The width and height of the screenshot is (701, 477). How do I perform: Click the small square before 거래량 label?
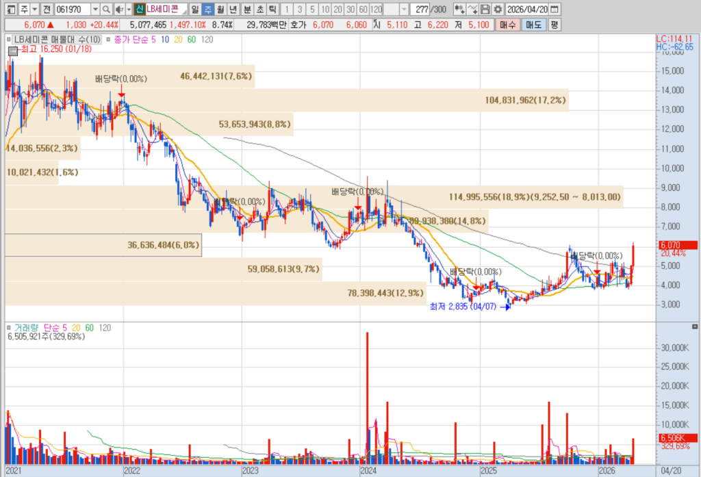pos(8,328)
